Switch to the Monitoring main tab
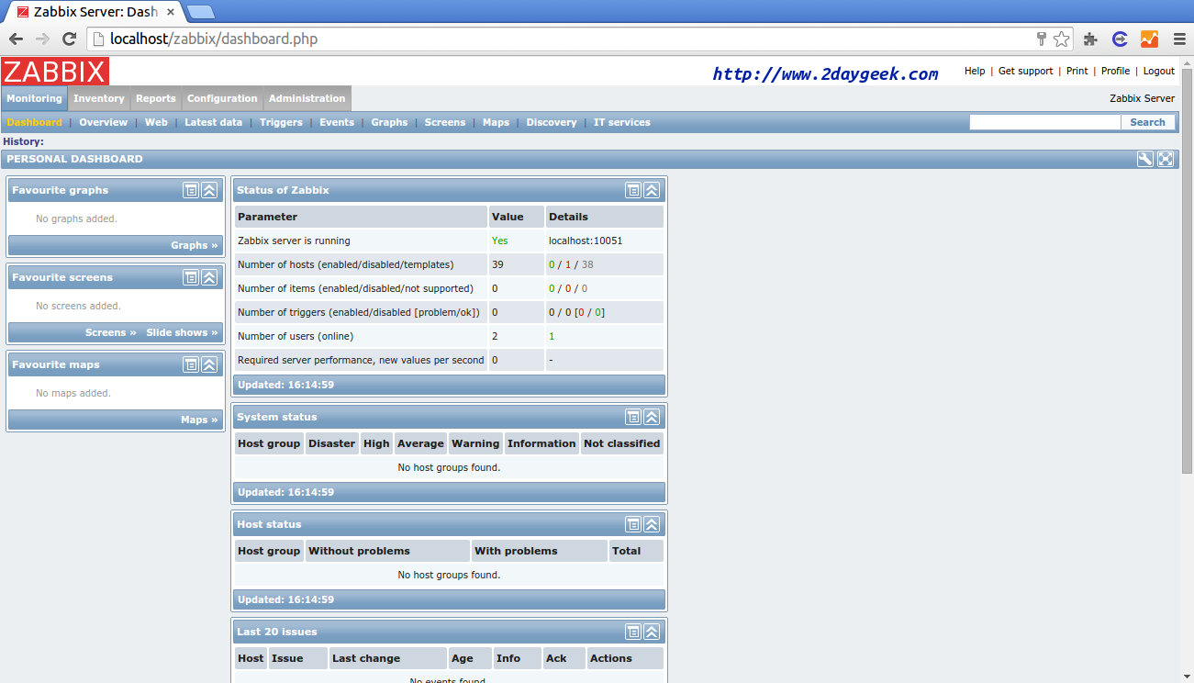 coord(34,98)
